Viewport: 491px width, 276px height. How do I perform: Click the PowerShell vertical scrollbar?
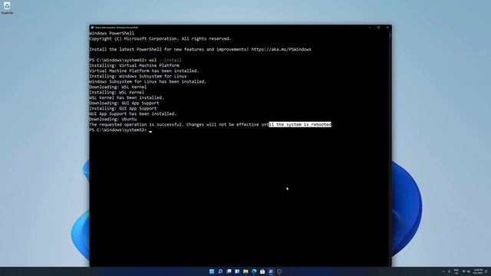click(x=390, y=148)
